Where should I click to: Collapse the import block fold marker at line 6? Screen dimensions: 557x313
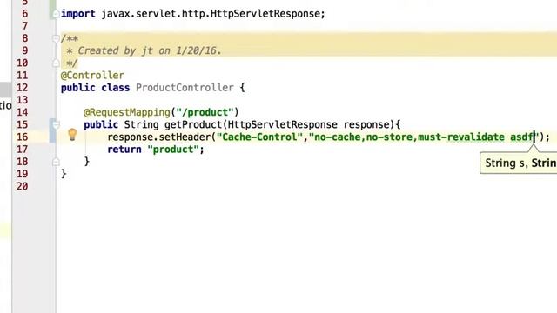(x=56, y=14)
